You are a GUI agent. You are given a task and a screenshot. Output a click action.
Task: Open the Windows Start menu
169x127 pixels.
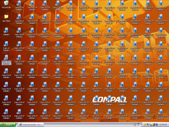(8, 125)
